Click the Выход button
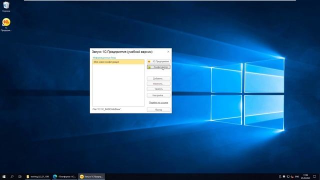The image size is (320, 180). coord(158,110)
